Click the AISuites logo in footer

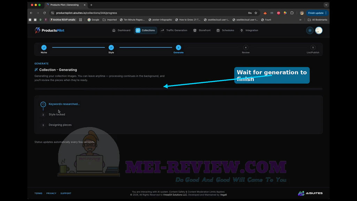click(310, 193)
